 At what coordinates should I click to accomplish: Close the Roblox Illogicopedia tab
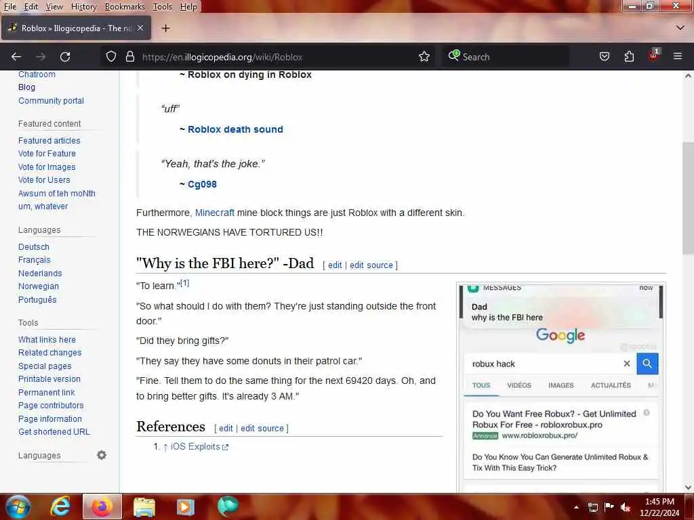click(140, 28)
